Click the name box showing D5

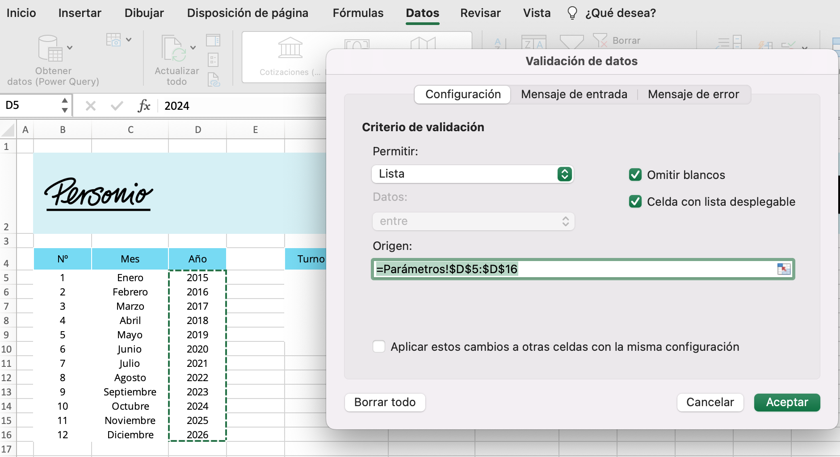tap(30, 105)
